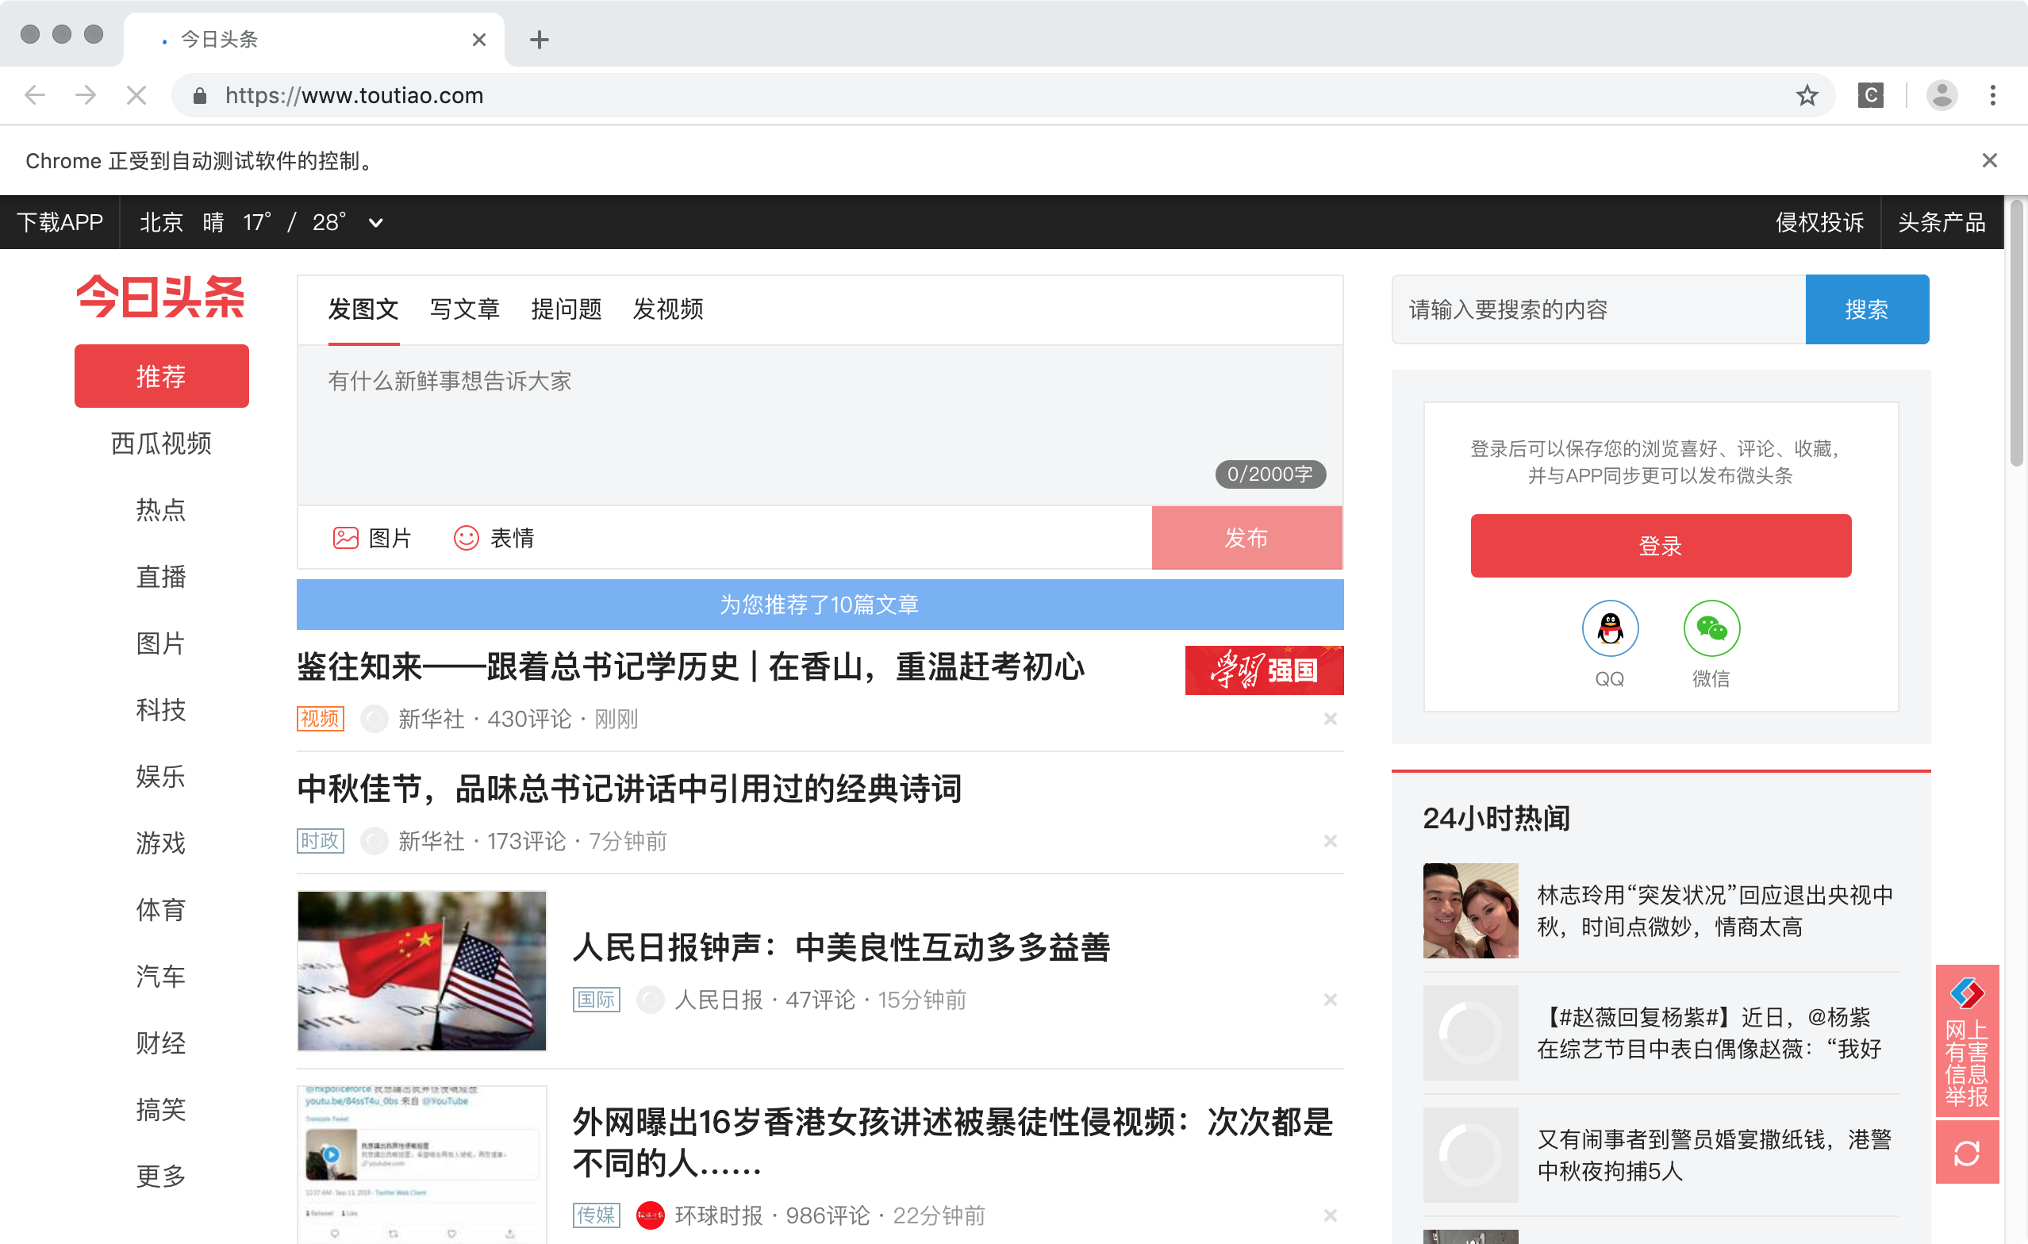Dismiss the 鉴往知来 article with its X
Image resolution: width=2028 pixels, height=1244 pixels.
[1330, 719]
